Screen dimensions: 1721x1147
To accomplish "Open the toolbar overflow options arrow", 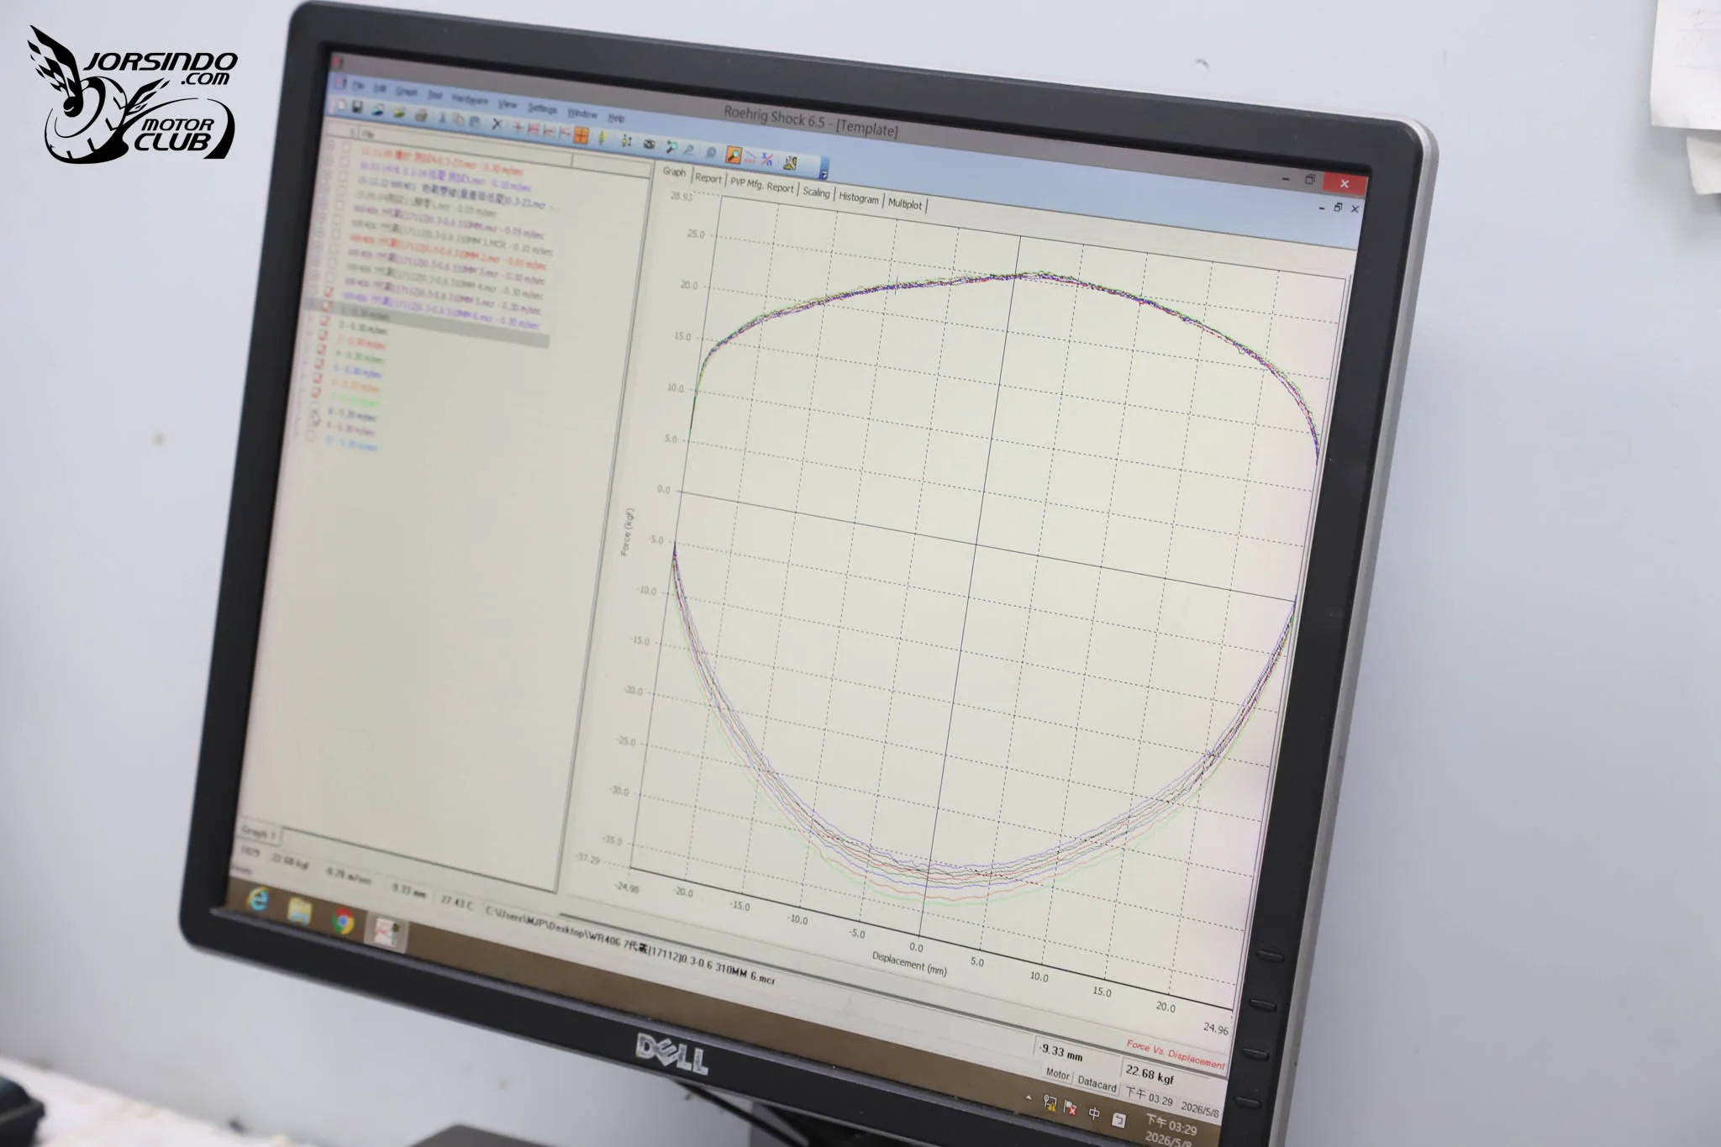I will (x=824, y=174).
